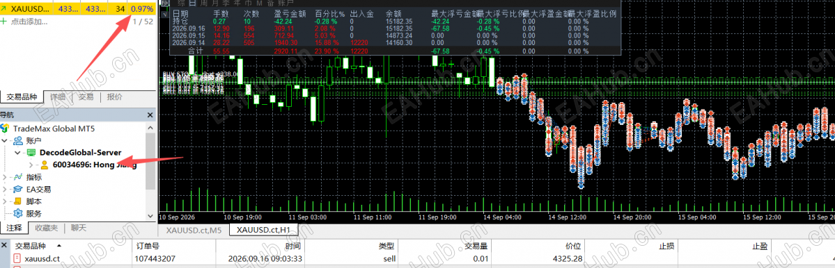Open the 报价 ticks tab
The image size is (835, 268).
(114, 97)
